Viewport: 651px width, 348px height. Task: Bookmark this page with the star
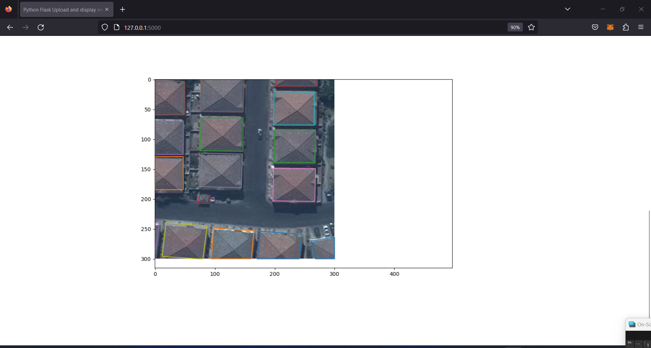(x=531, y=27)
